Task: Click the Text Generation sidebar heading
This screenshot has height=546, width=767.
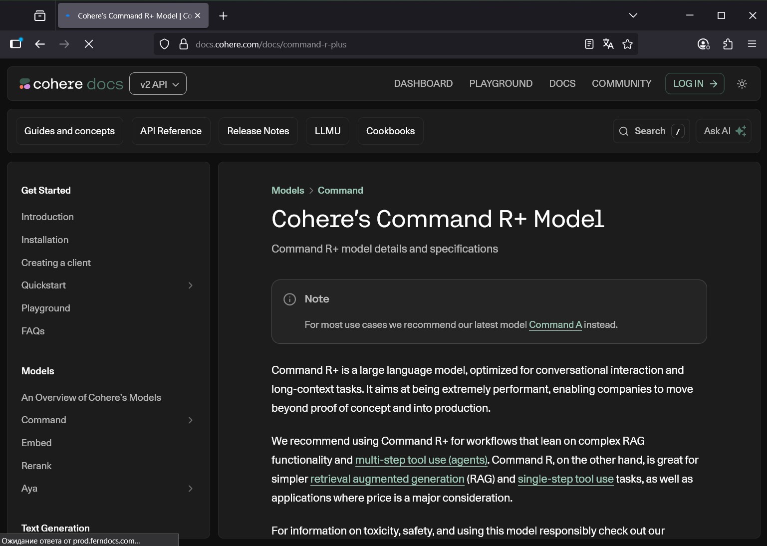Action: coord(55,528)
